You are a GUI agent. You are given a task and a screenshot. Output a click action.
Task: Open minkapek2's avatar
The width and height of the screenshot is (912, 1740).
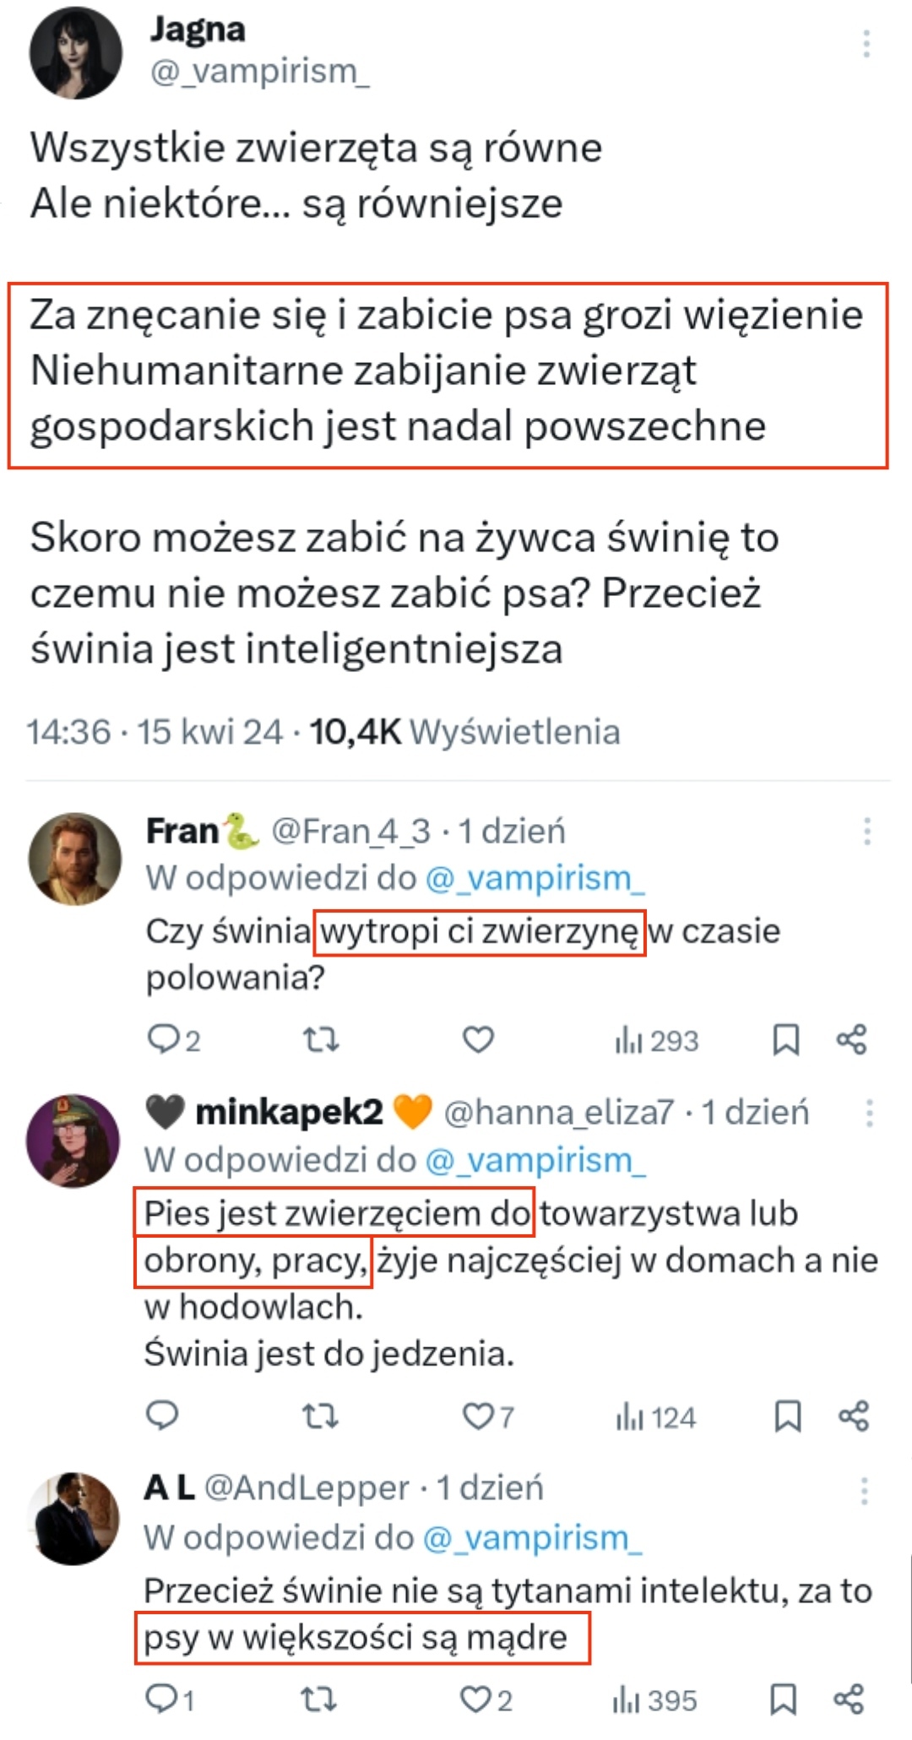73,1141
